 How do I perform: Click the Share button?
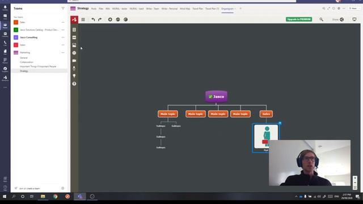pos(338,19)
